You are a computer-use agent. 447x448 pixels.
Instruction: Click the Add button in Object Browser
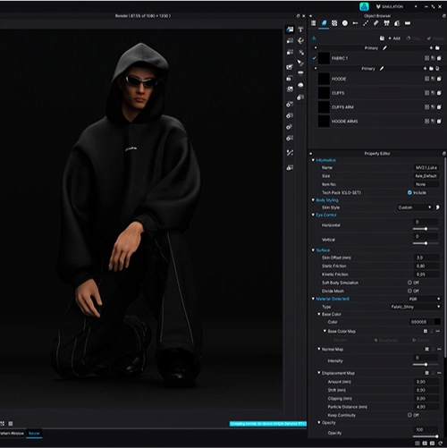point(394,38)
